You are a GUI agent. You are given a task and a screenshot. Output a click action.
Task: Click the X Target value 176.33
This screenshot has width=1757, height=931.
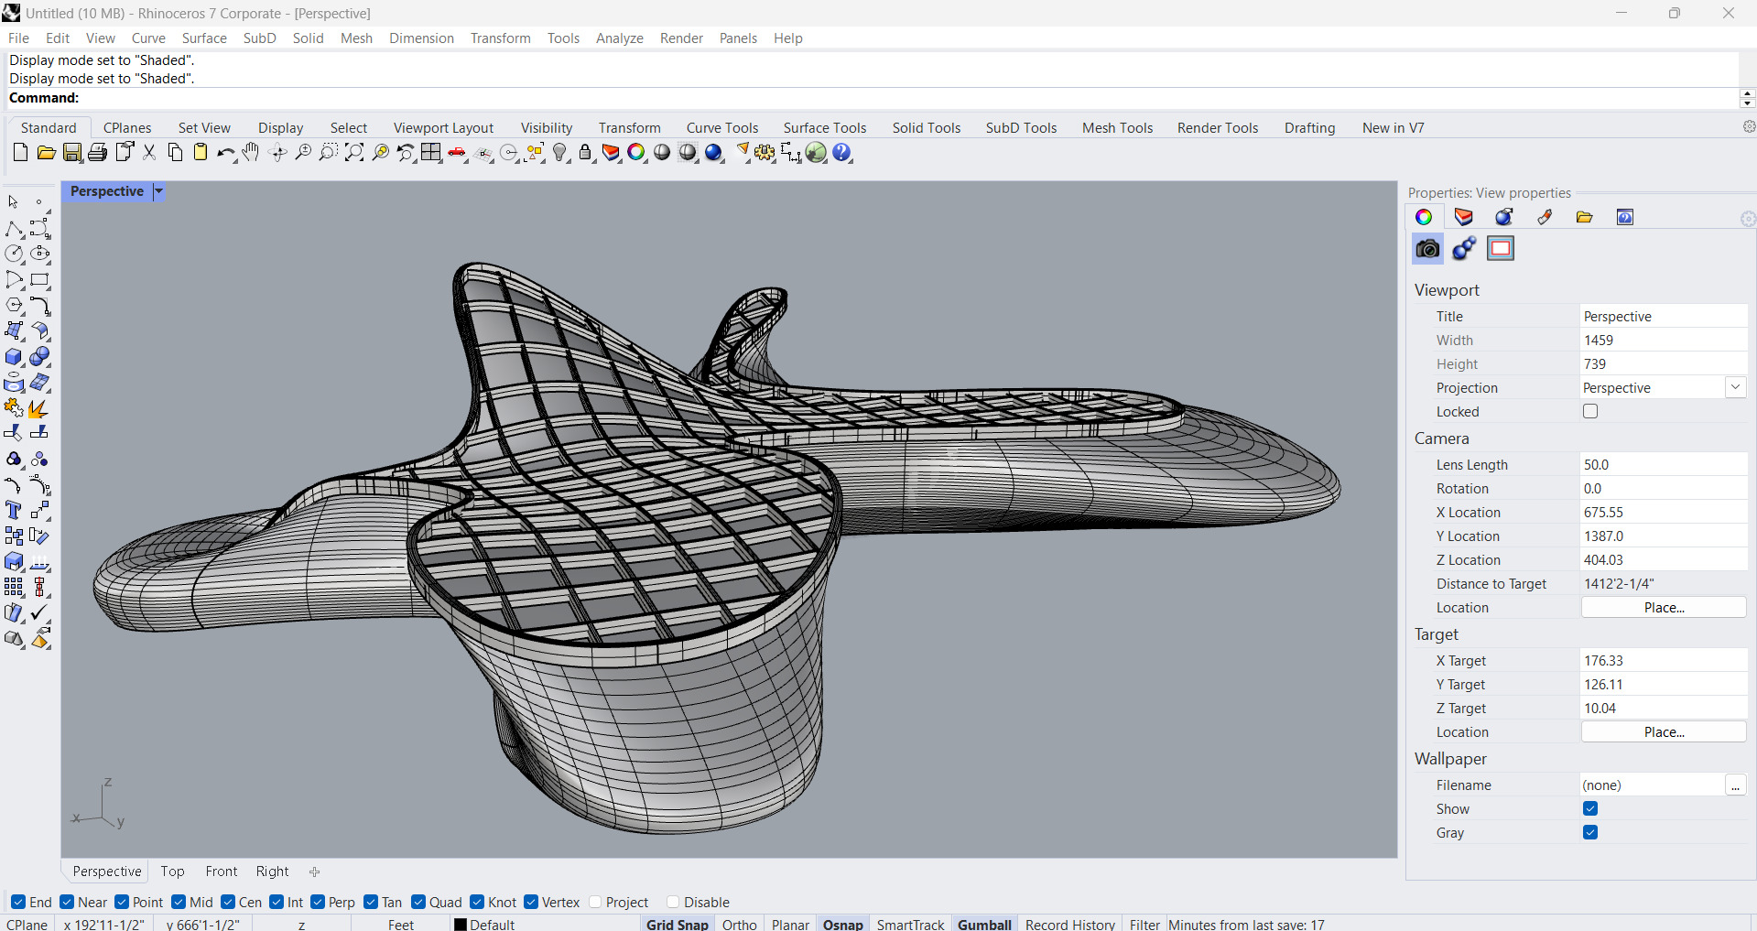coord(1664,661)
